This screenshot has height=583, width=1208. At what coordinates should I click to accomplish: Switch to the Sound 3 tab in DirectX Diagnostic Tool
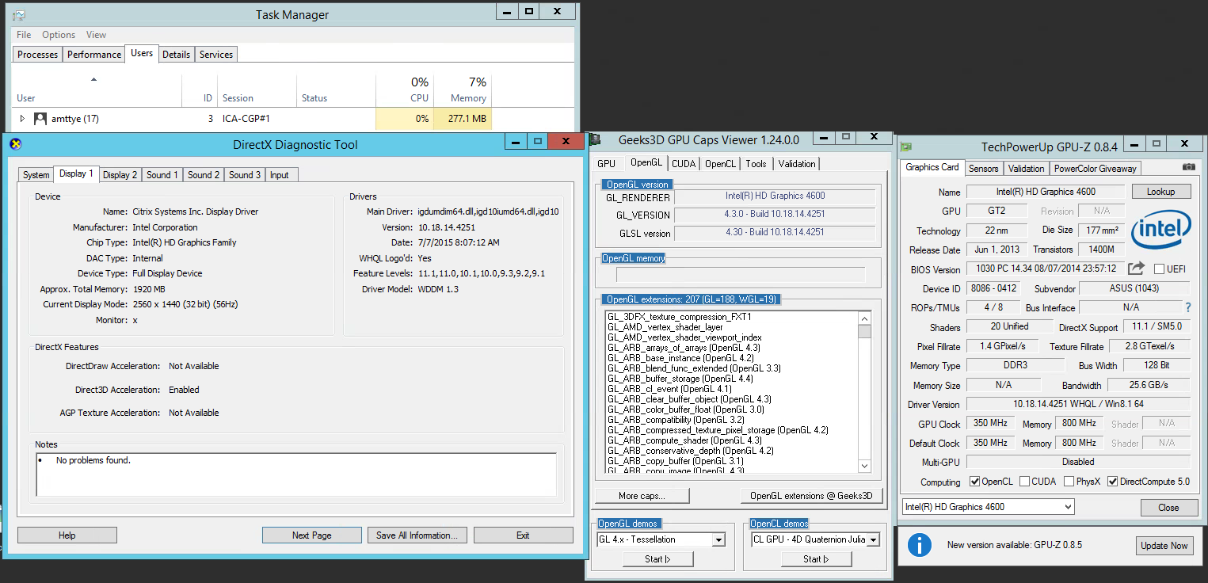tap(245, 175)
